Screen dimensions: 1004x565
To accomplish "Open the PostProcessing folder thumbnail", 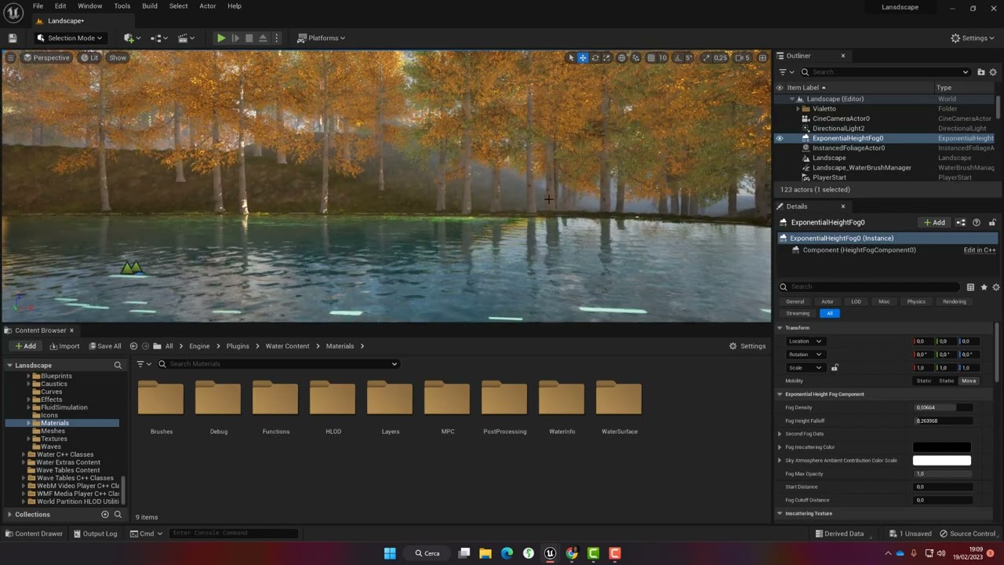I will coord(504,399).
